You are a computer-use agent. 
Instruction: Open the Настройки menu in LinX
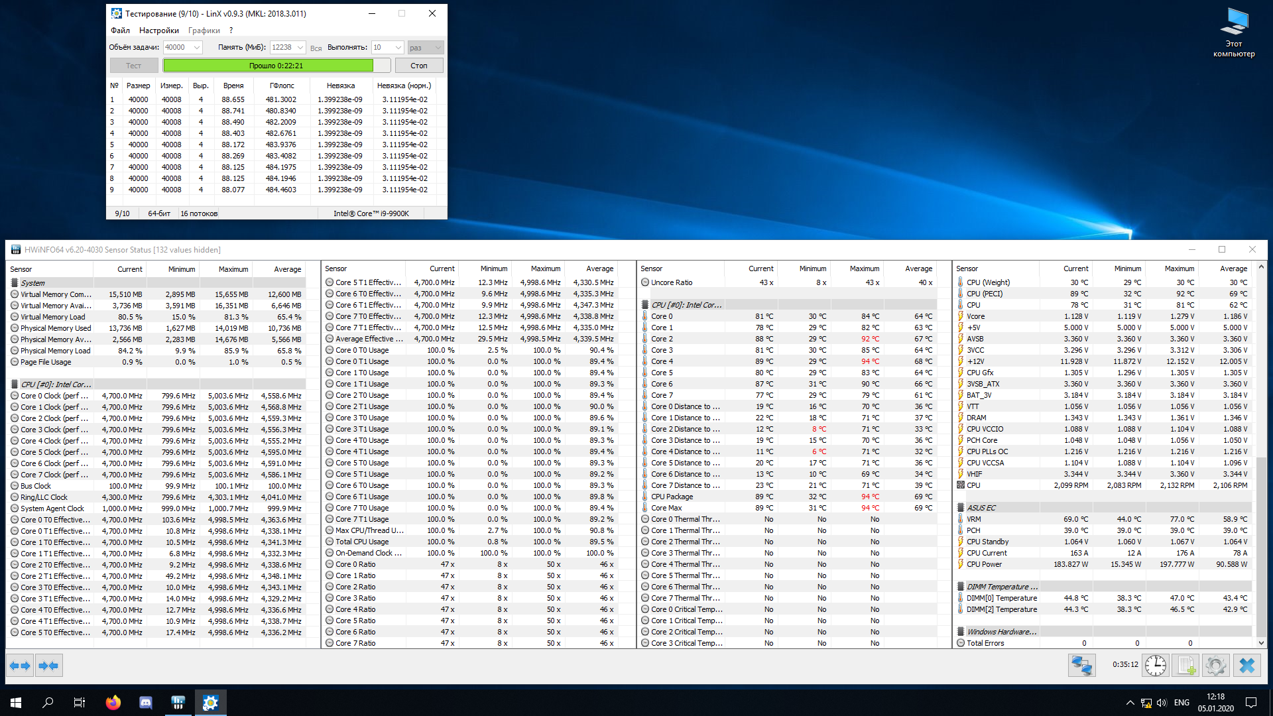point(158,30)
